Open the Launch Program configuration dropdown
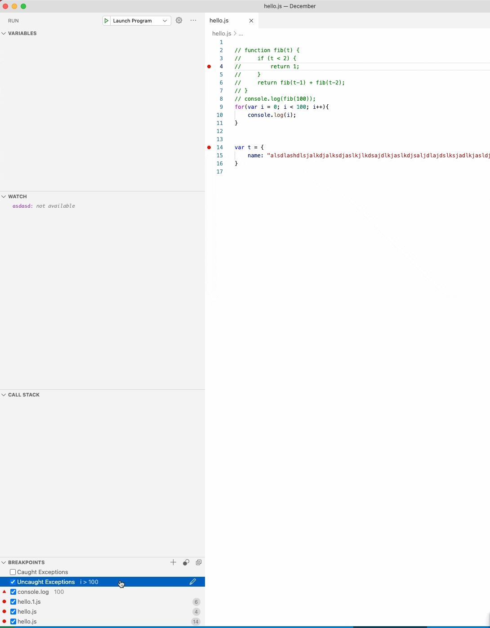The image size is (490, 628). 165,21
